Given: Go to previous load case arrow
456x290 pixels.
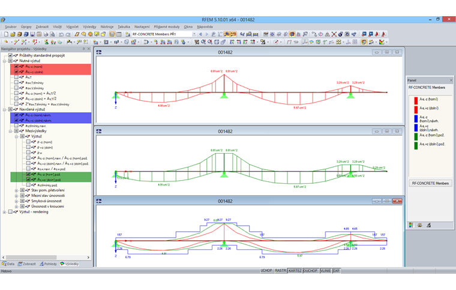Looking at the screenshot, I should (200, 34).
